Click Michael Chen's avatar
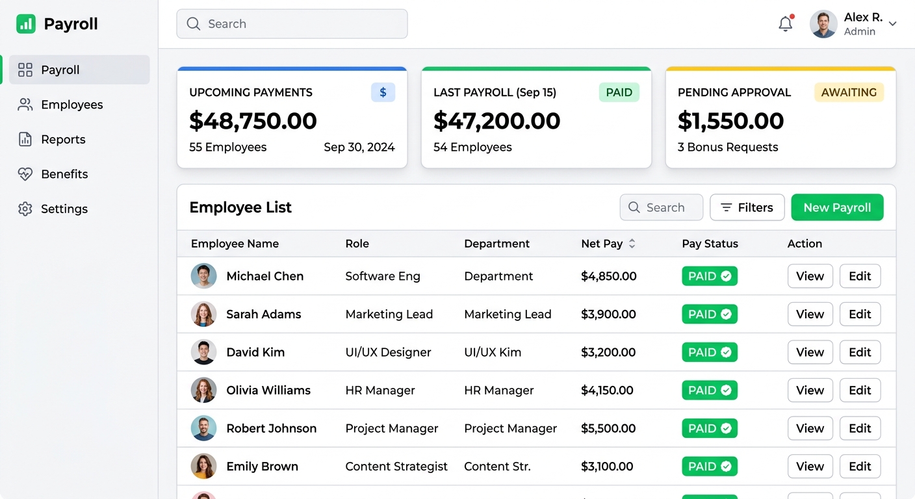This screenshot has width=915, height=499. pyautogui.click(x=203, y=276)
